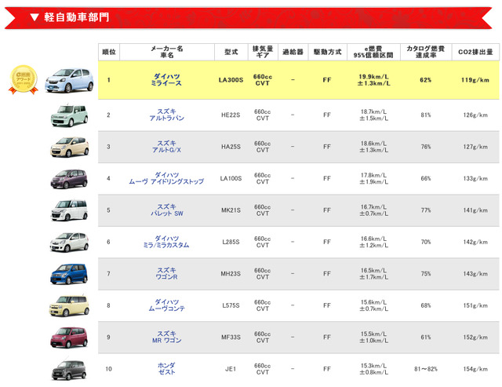Click the rank 2 green car thumbnail
Screen dimensions: 502x387
[x=69, y=115]
